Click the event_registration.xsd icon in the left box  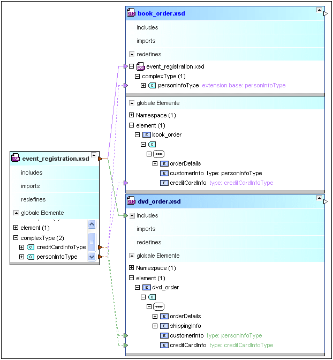[x=16, y=159]
